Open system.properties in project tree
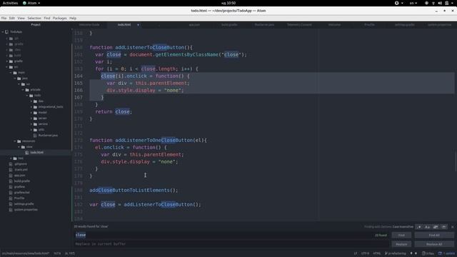The image size is (457, 257). click(x=26, y=209)
